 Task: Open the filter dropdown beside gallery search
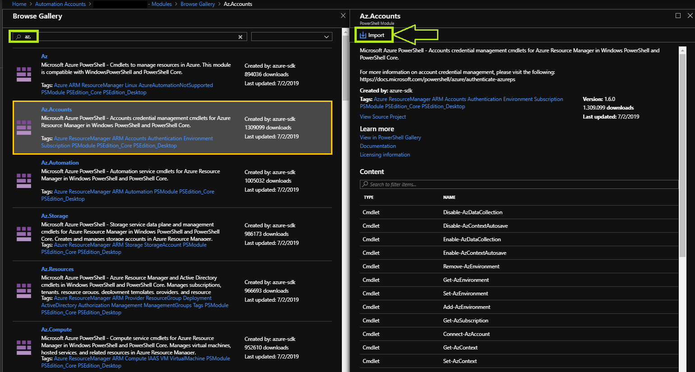(x=292, y=37)
